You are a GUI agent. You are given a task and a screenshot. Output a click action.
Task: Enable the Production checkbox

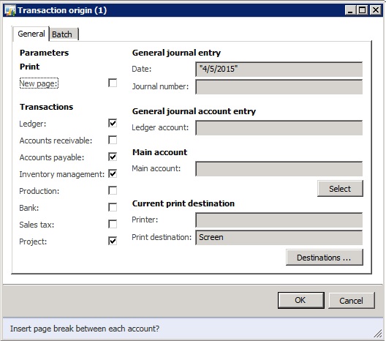(x=113, y=190)
